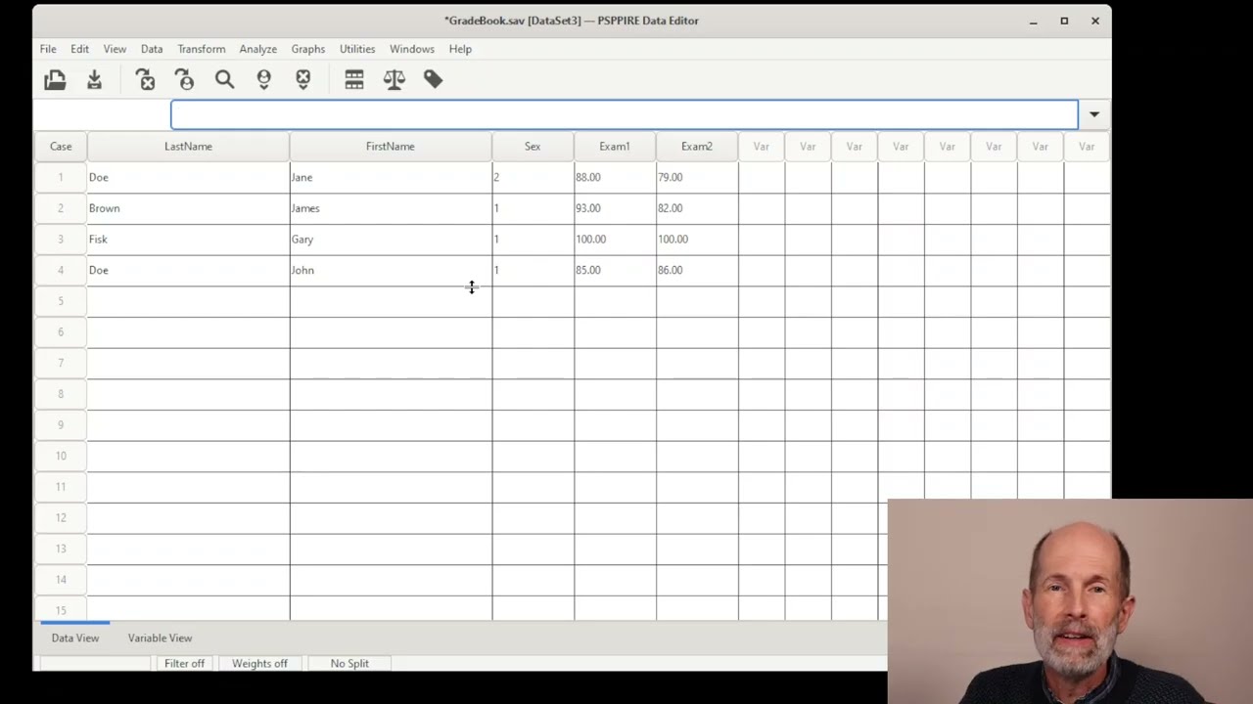Click the Exam2 cell '82.00'
Image resolution: width=1253 pixels, height=704 pixels.
pyautogui.click(x=697, y=208)
